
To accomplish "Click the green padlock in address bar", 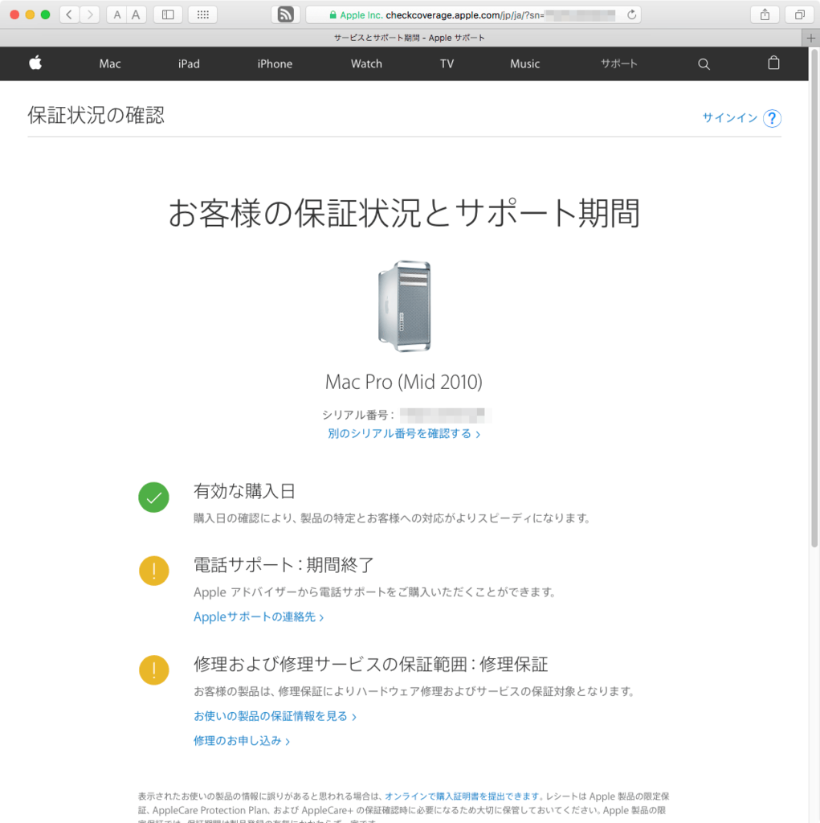I will tap(332, 14).
